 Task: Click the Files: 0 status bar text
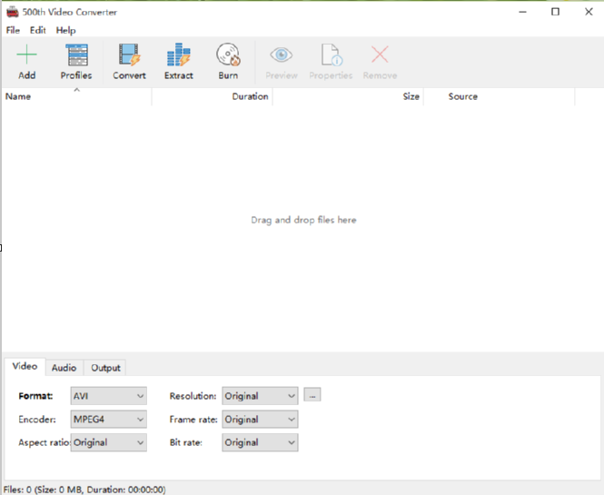[x=84, y=490]
